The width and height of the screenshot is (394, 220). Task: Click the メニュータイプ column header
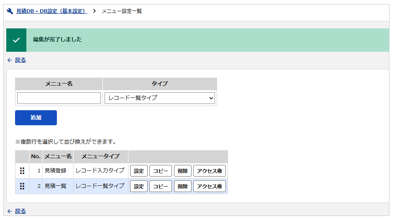point(100,157)
